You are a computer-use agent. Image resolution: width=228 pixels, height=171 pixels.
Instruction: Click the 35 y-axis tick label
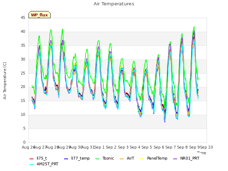point(23,45)
